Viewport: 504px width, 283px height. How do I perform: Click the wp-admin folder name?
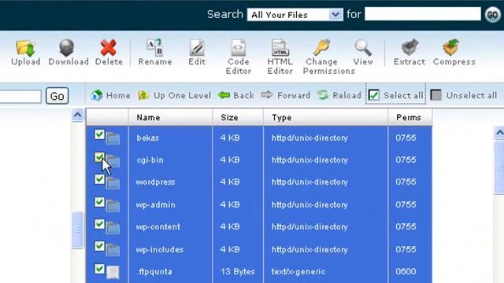(x=156, y=204)
